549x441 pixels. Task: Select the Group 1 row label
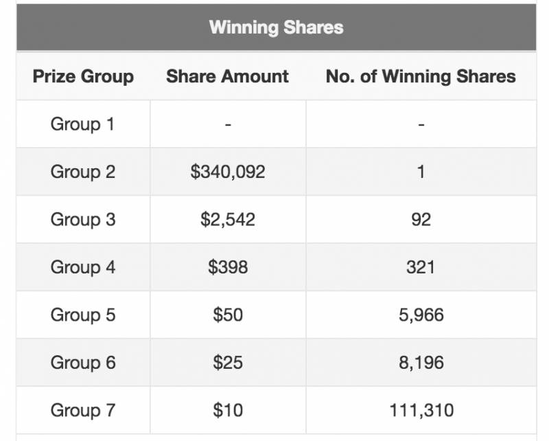(83, 124)
